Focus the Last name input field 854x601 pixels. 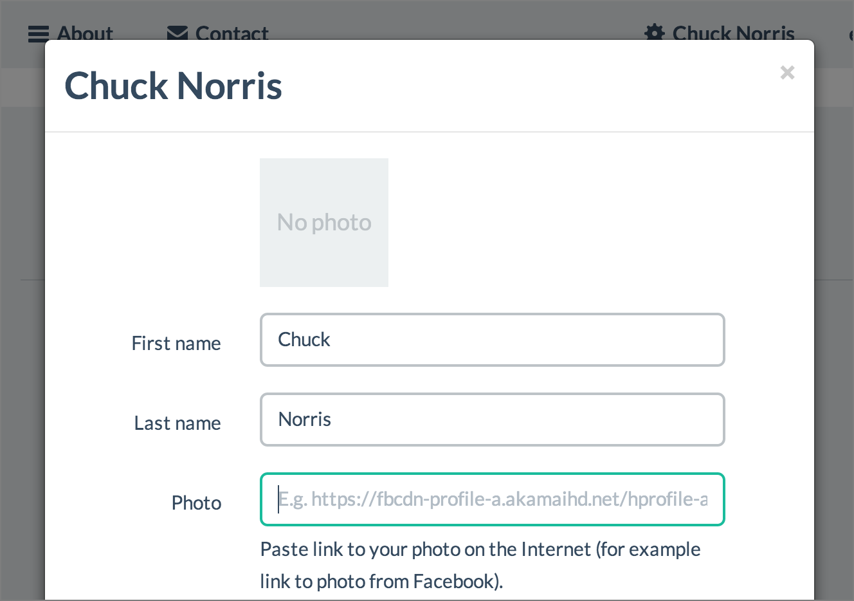[x=493, y=420]
